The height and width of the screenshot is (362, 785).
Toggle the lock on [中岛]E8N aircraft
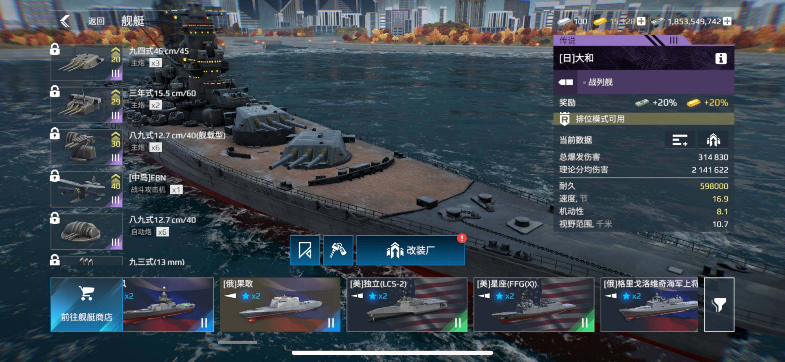coord(55,176)
